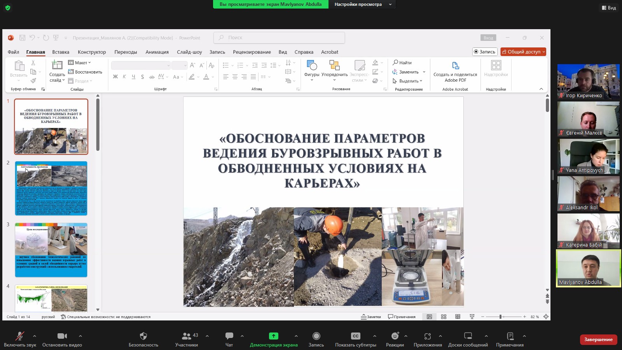
Task: Open the Animation ribbon tab
Action: (x=157, y=52)
